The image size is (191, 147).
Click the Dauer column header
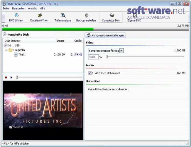click(x=57, y=41)
